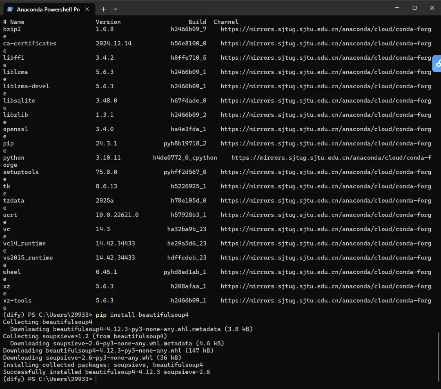Click the 'Version' column header
441x389 pixels.
108,22
